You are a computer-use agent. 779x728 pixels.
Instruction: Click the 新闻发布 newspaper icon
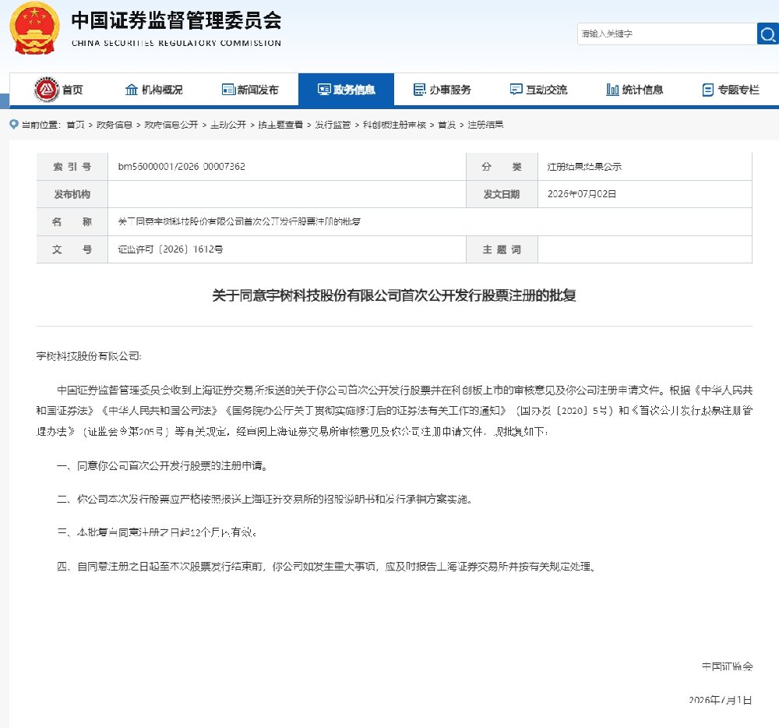click(x=228, y=90)
